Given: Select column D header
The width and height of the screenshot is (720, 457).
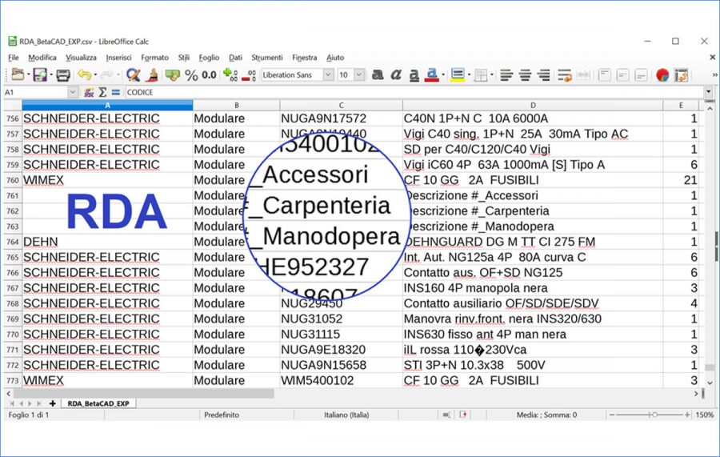Looking at the screenshot, I should pos(533,105).
